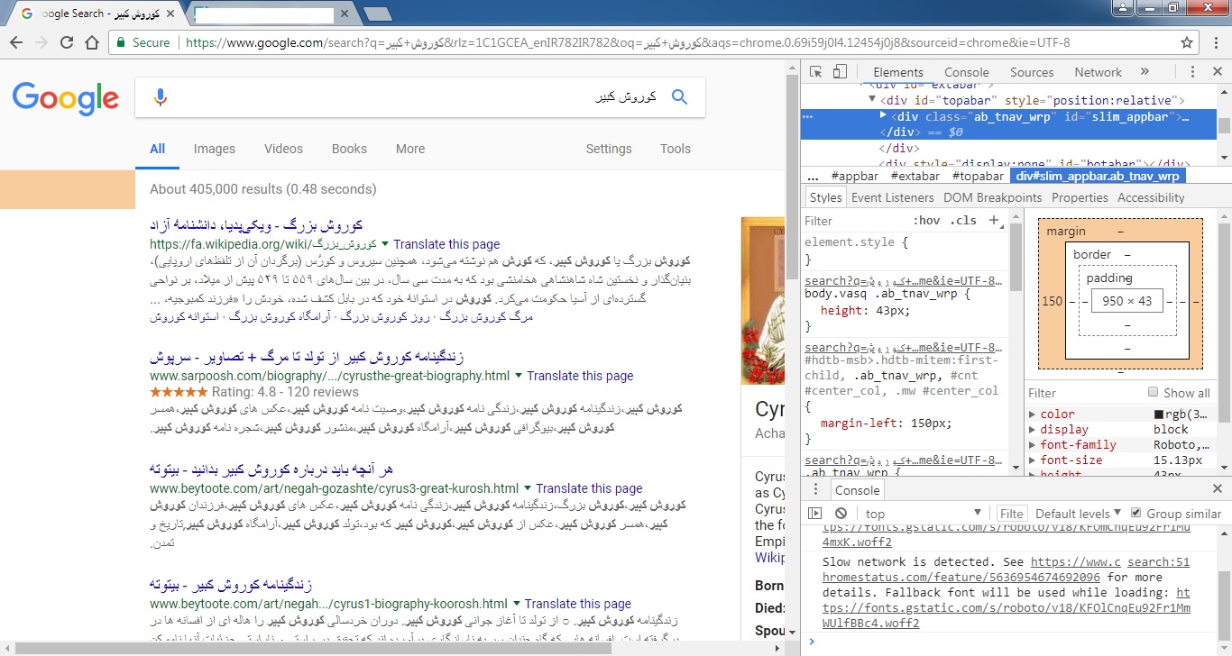Viewport: 1232px width, 656px height.
Task: Open the console drawer options menu
Action: pos(815,489)
